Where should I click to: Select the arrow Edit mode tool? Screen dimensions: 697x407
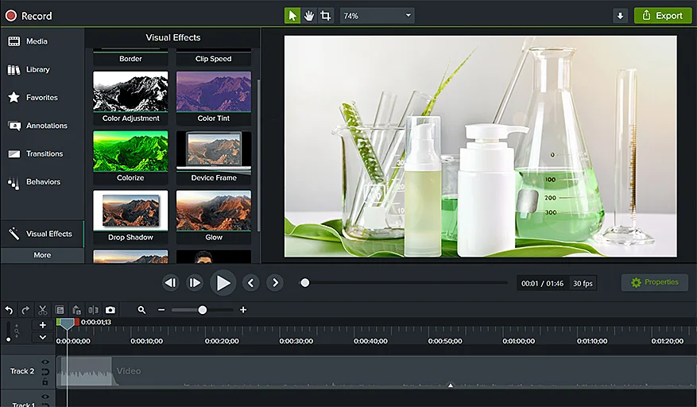point(292,16)
